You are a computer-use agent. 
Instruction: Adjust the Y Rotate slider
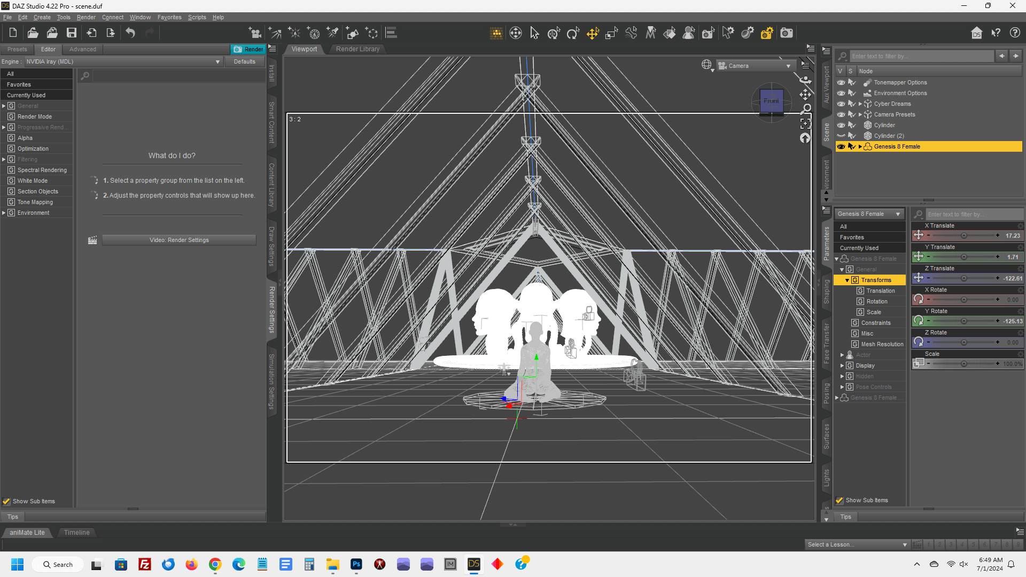[x=963, y=321]
